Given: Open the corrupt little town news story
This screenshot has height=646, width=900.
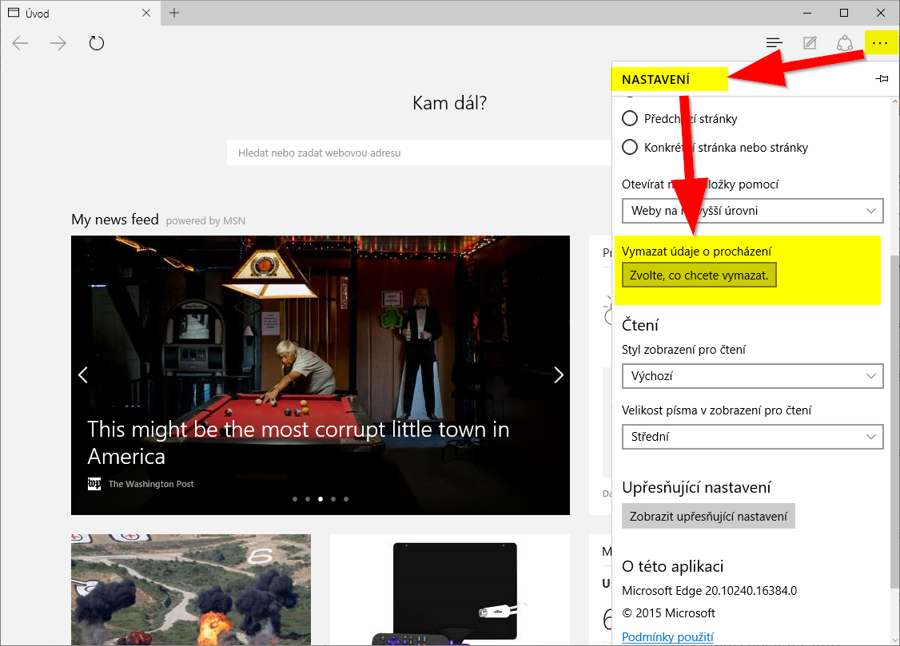Looking at the screenshot, I should coord(298,442).
